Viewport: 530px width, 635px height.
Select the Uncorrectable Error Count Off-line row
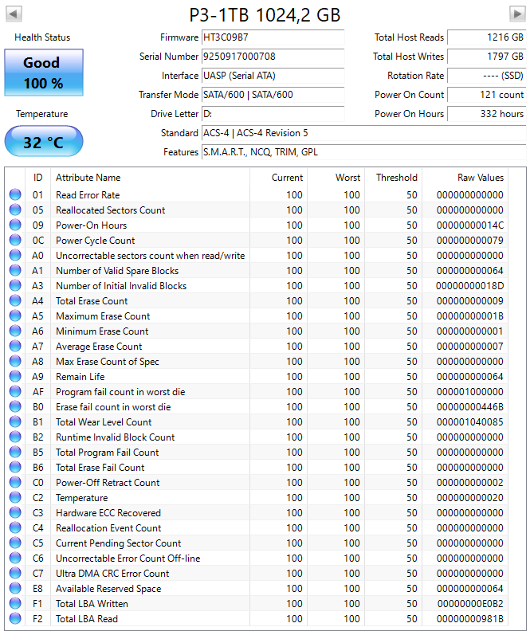pyautogui.click(x=257, y=559)
